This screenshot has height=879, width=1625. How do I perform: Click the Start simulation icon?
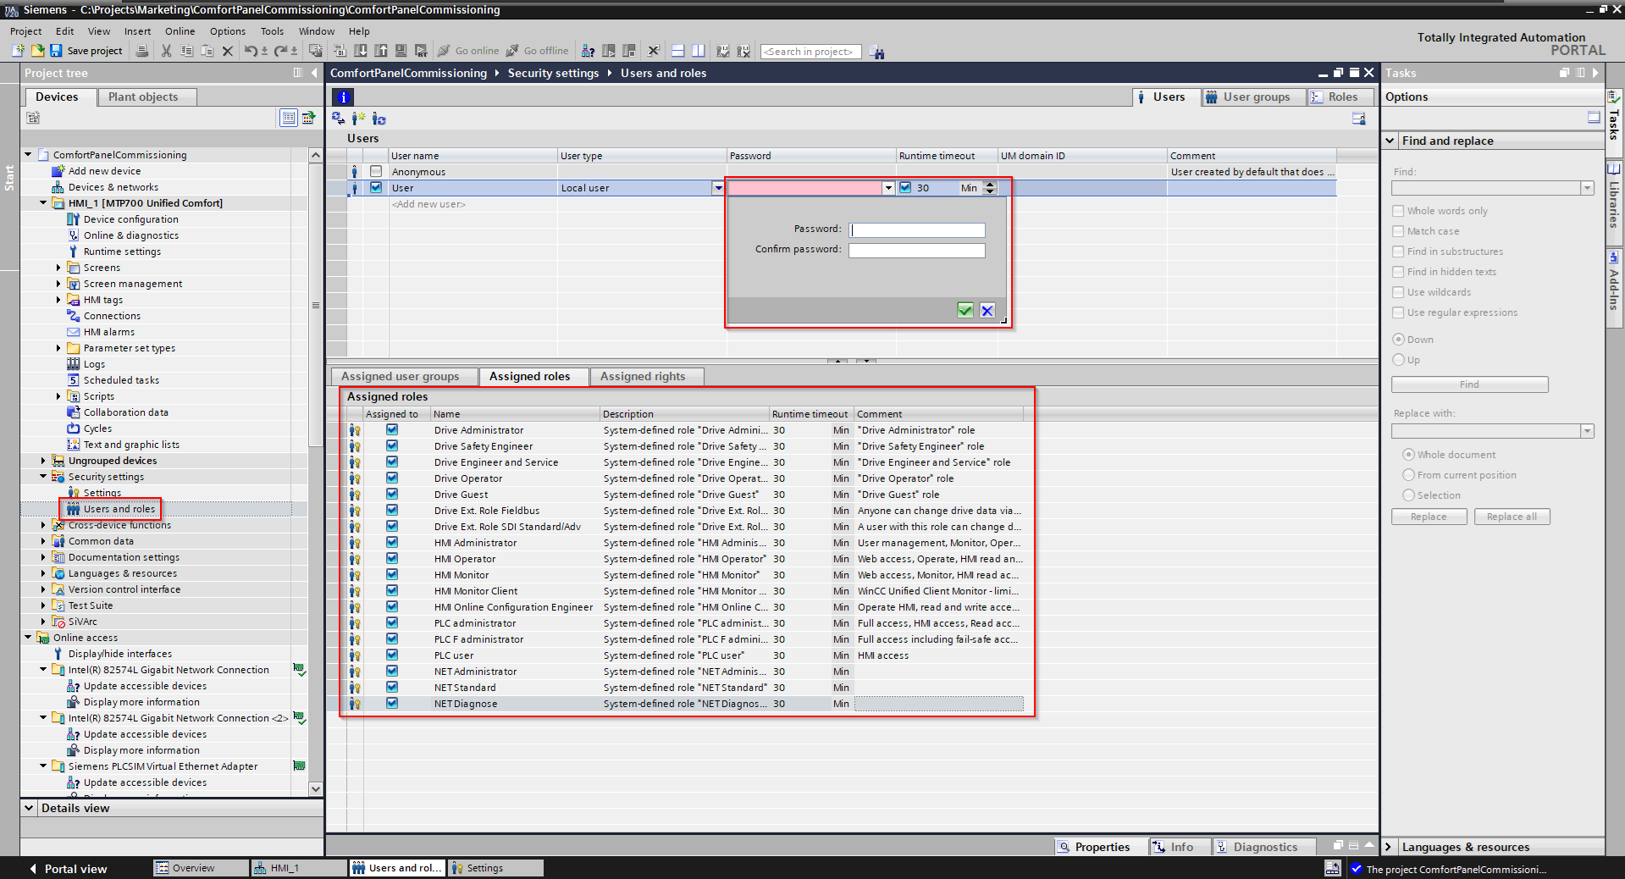[x=401, y=51]
